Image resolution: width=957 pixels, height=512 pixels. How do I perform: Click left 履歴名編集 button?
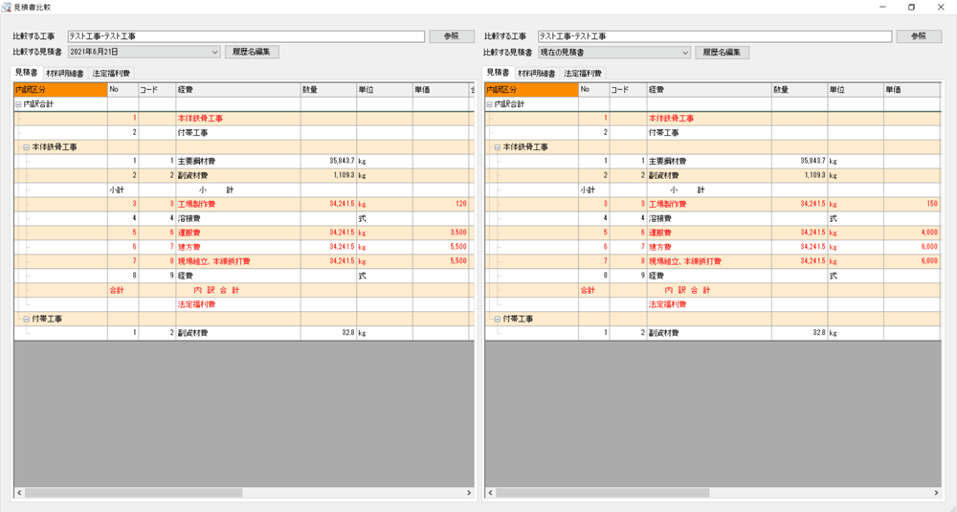point(252,53)
